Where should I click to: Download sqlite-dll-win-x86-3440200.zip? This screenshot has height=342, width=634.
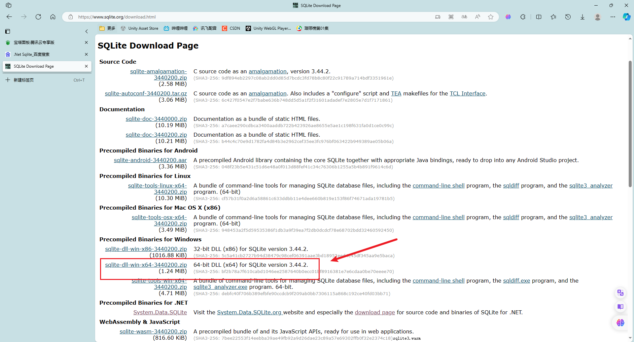(146, 249)
